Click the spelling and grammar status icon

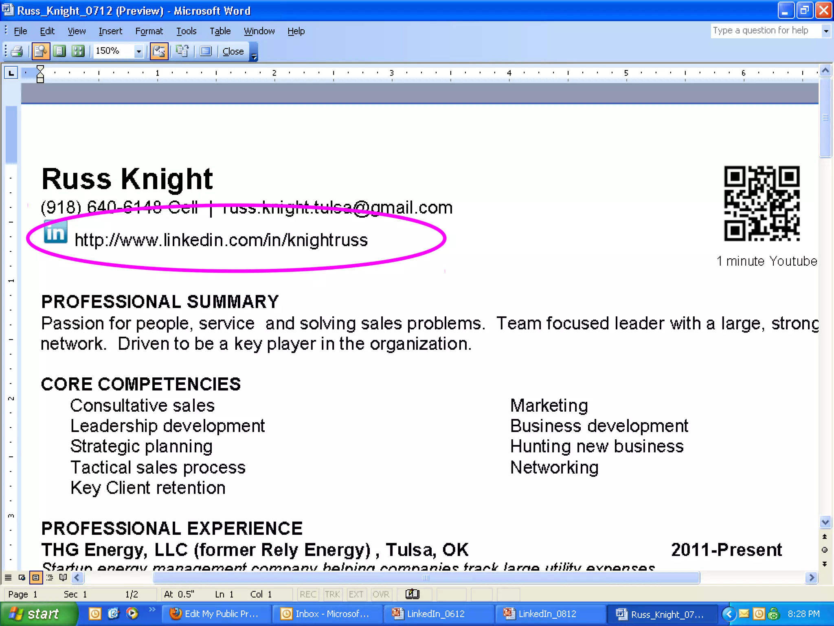(x=412, y=594)
